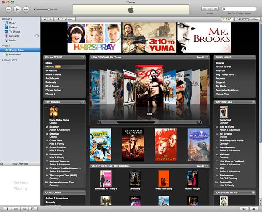Image resolution: width=262 pixels, height=212 pixels.
Task: Open Music library in sidebar
Action: (x=12, y=23)
